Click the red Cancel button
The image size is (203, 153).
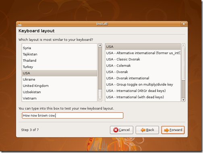click(122, 130)
